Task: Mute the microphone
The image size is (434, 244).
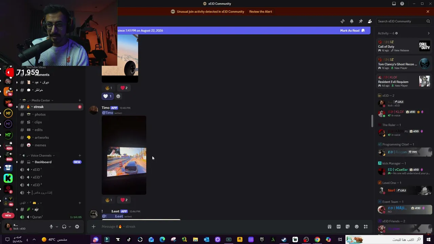Action: point(51,227)
